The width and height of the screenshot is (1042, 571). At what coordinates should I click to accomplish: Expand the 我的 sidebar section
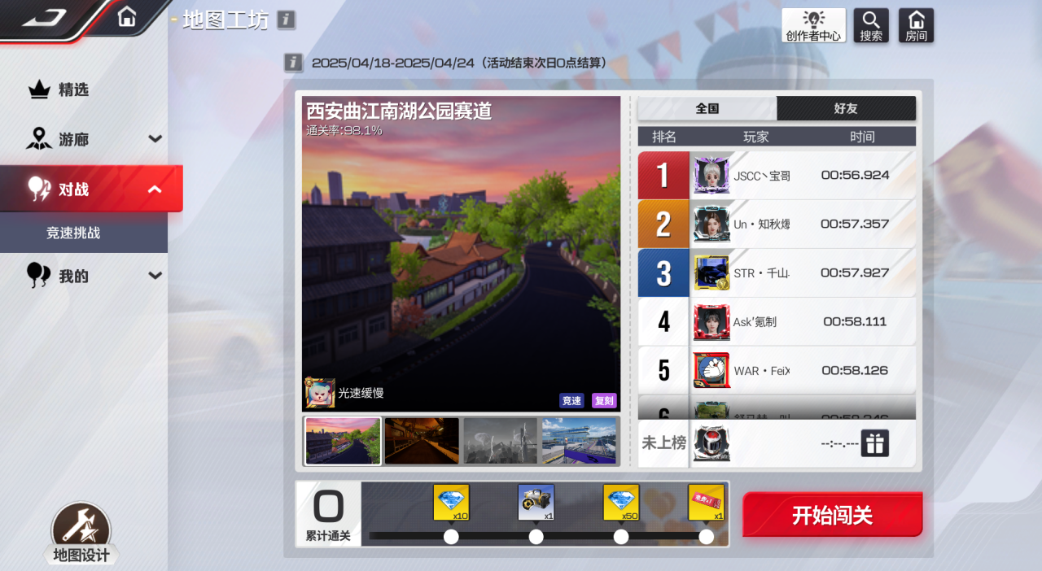click(155, 276)
